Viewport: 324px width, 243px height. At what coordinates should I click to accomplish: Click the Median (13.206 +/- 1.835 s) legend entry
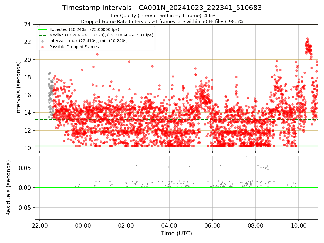[x=101, y=35]
